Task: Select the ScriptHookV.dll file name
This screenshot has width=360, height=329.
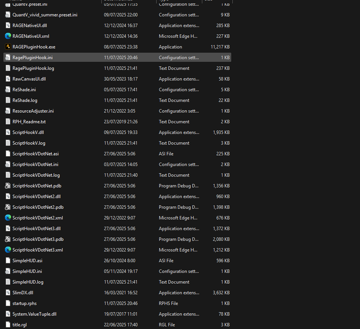Action: click(x=28, y=132)
